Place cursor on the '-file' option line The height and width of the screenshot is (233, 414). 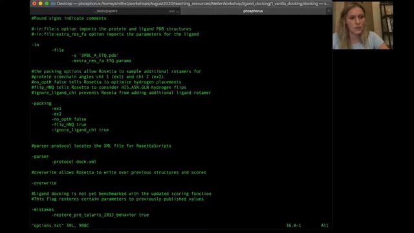click(x=58, y=50)
